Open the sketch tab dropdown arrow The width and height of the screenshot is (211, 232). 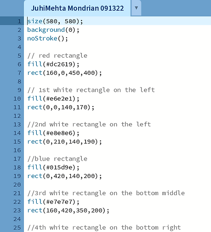(x=136, y=8)
